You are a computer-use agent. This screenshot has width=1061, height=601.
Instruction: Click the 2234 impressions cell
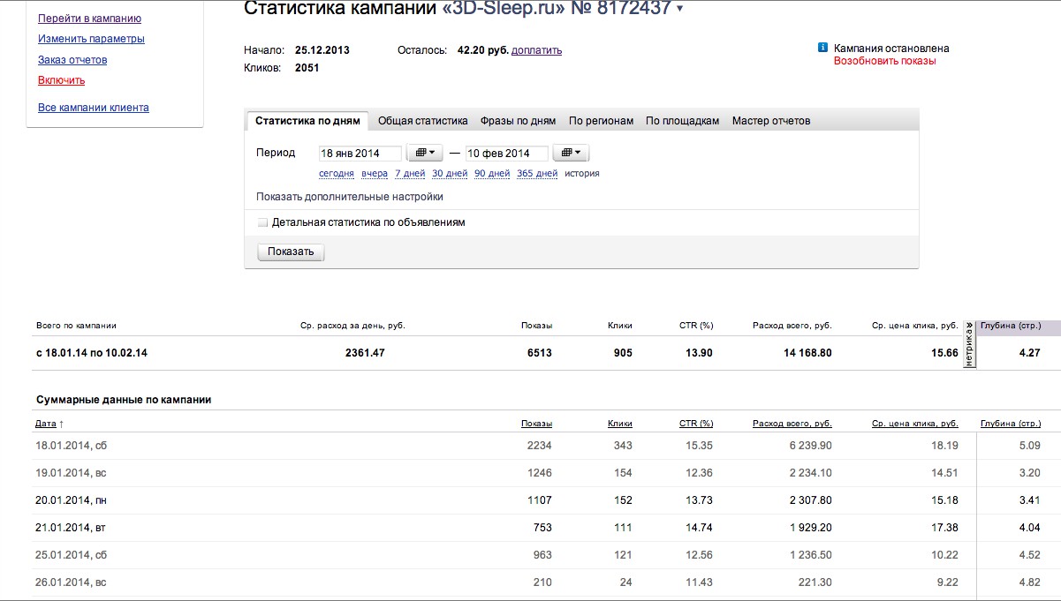pos(539,446)
